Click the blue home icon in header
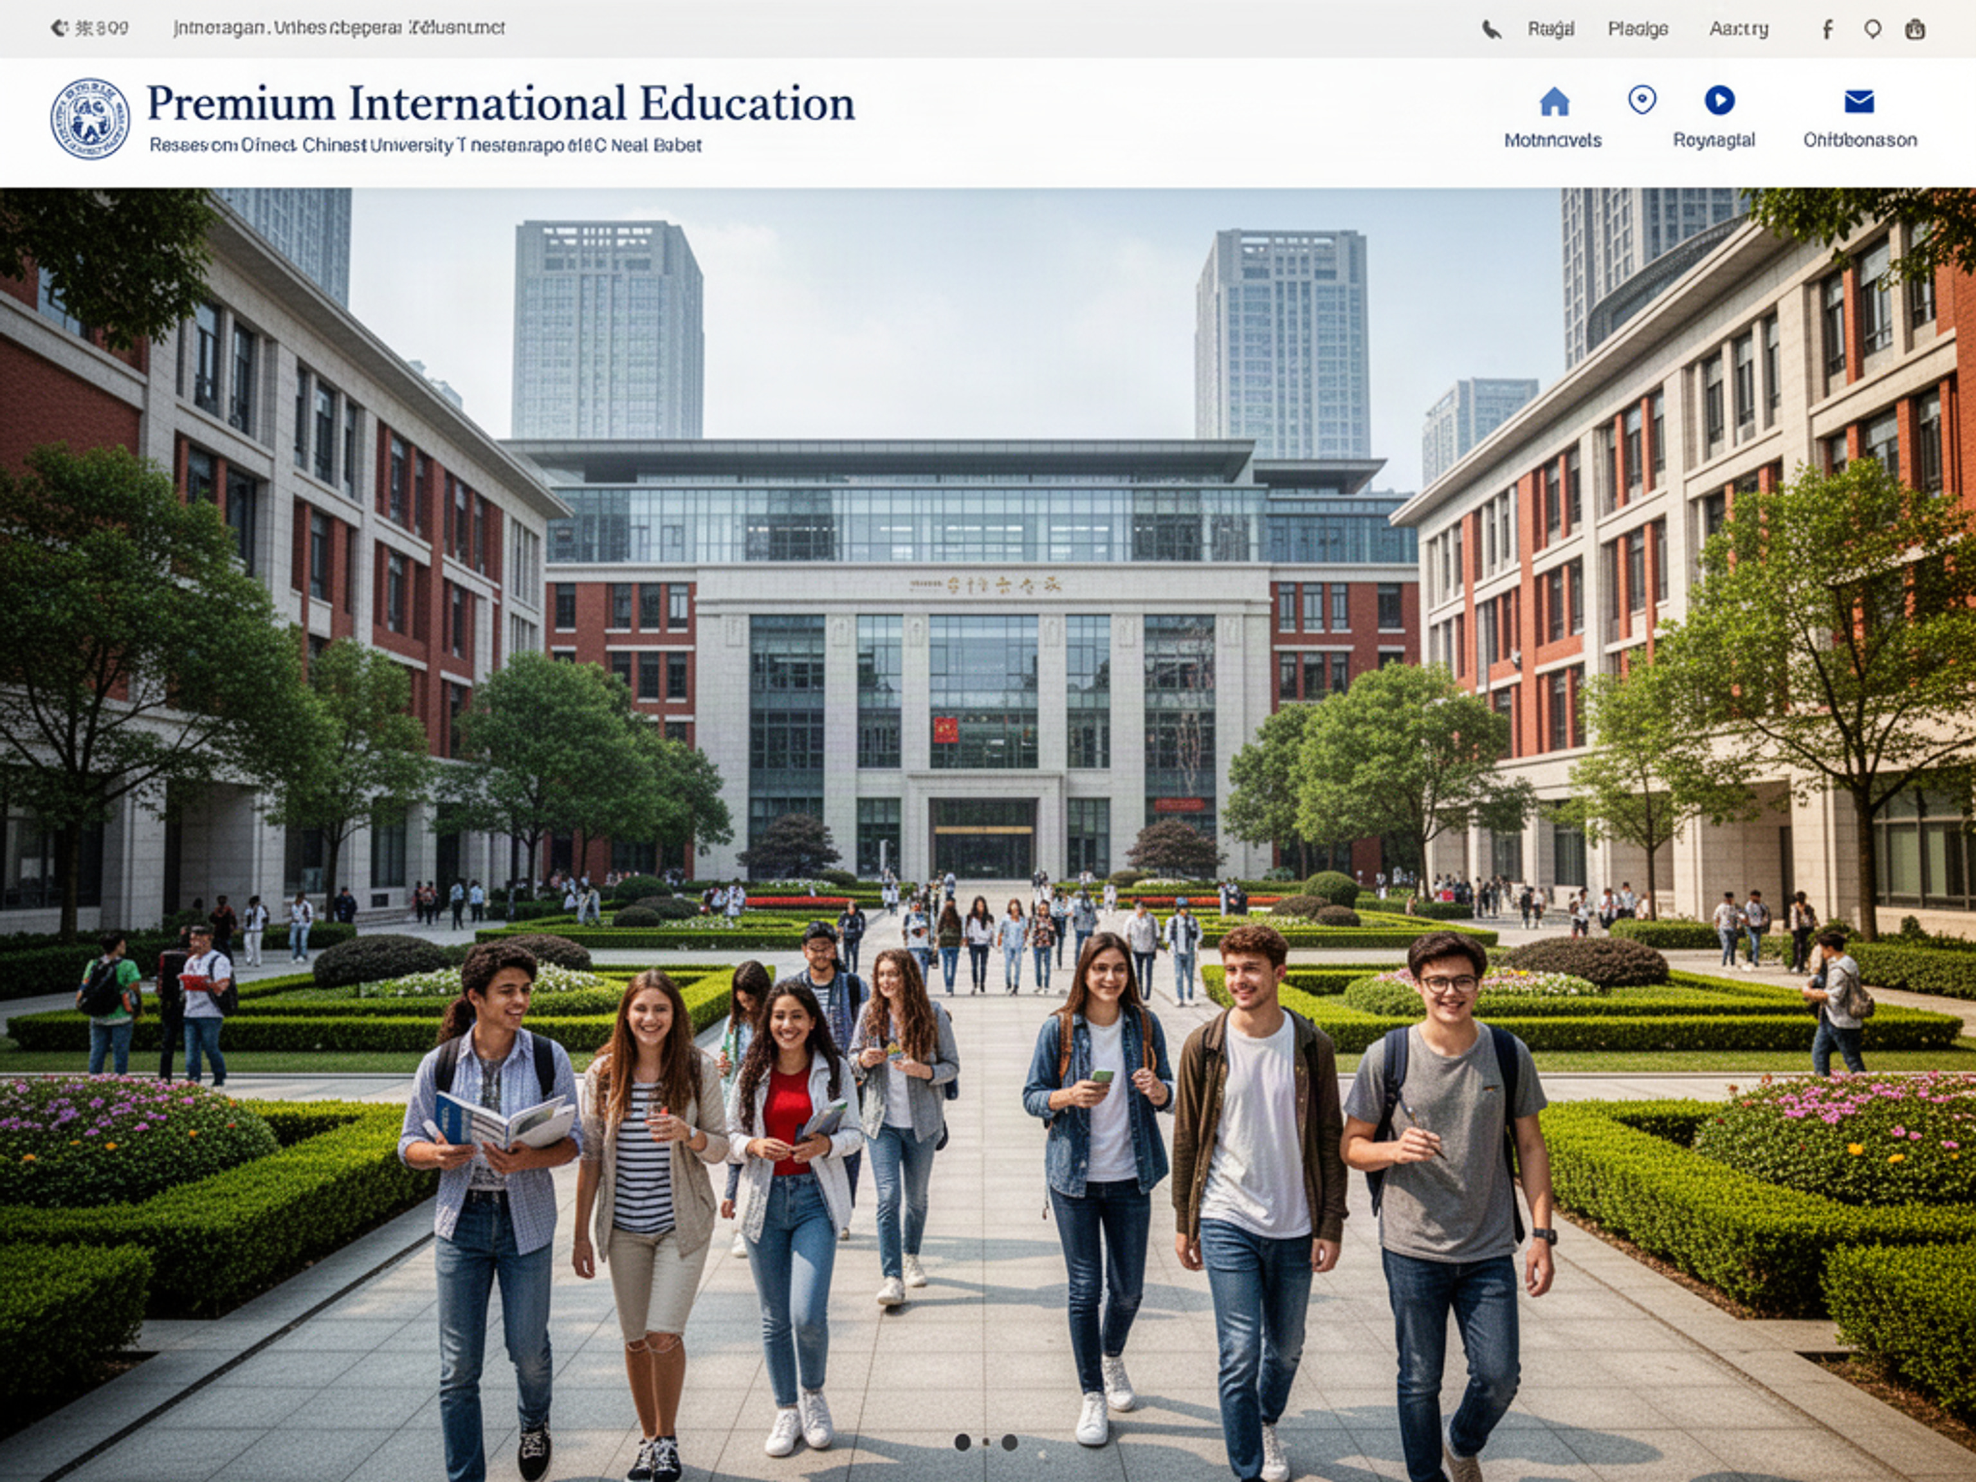The height and width of the screenshot is (1482, 1976). (1554, 101)
